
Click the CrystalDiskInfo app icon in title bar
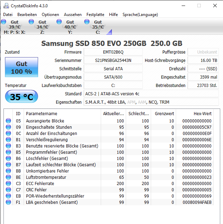(x=6, y=6)
